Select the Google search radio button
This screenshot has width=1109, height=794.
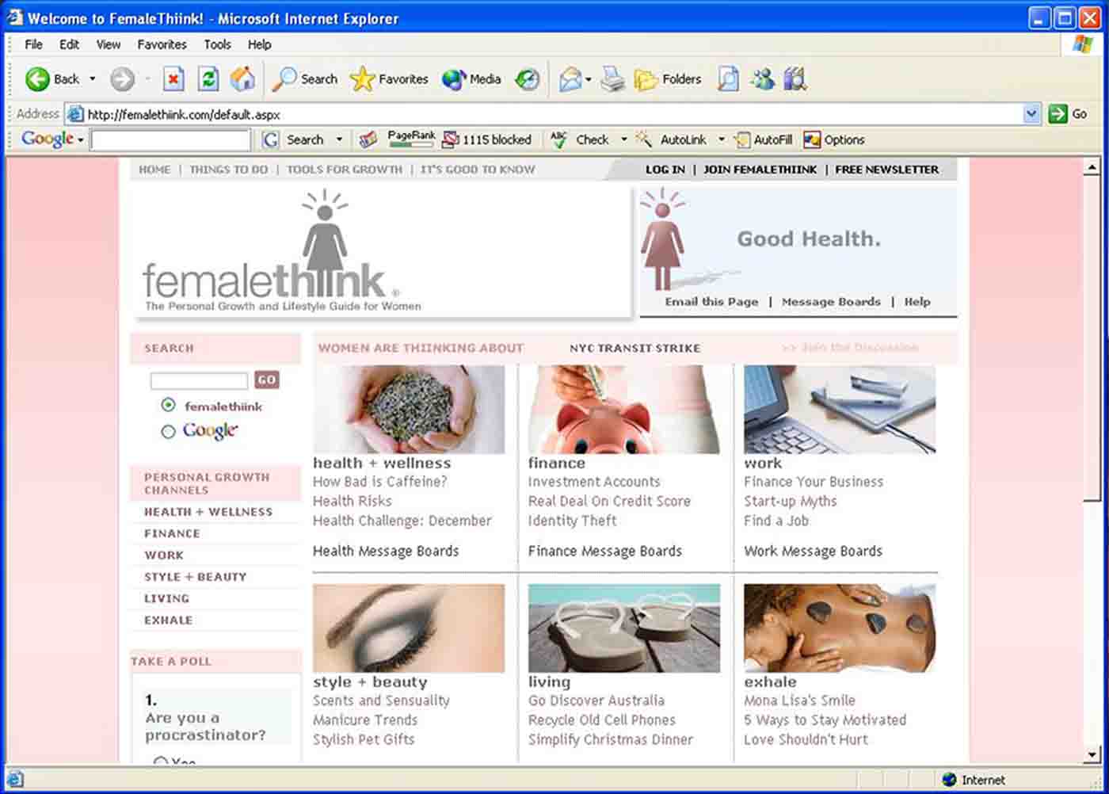point(168,432)
